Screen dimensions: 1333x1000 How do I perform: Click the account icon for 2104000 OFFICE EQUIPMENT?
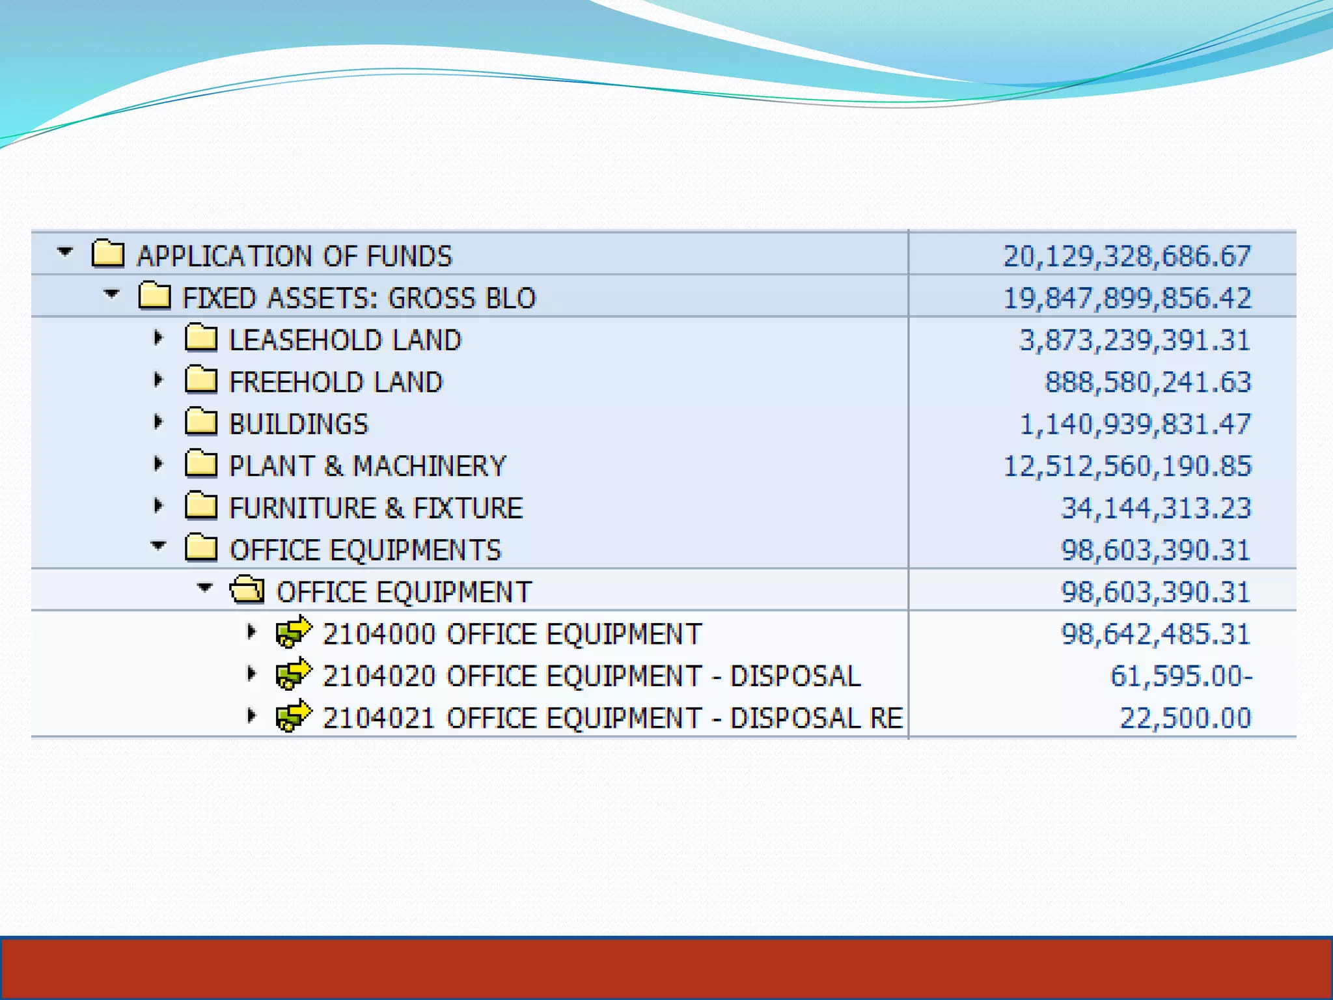294,632
